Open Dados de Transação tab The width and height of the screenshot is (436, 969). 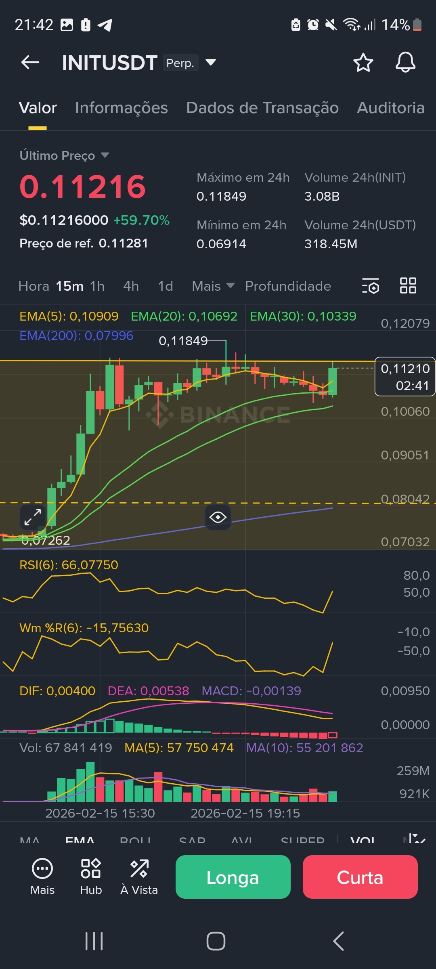point(262,108)
